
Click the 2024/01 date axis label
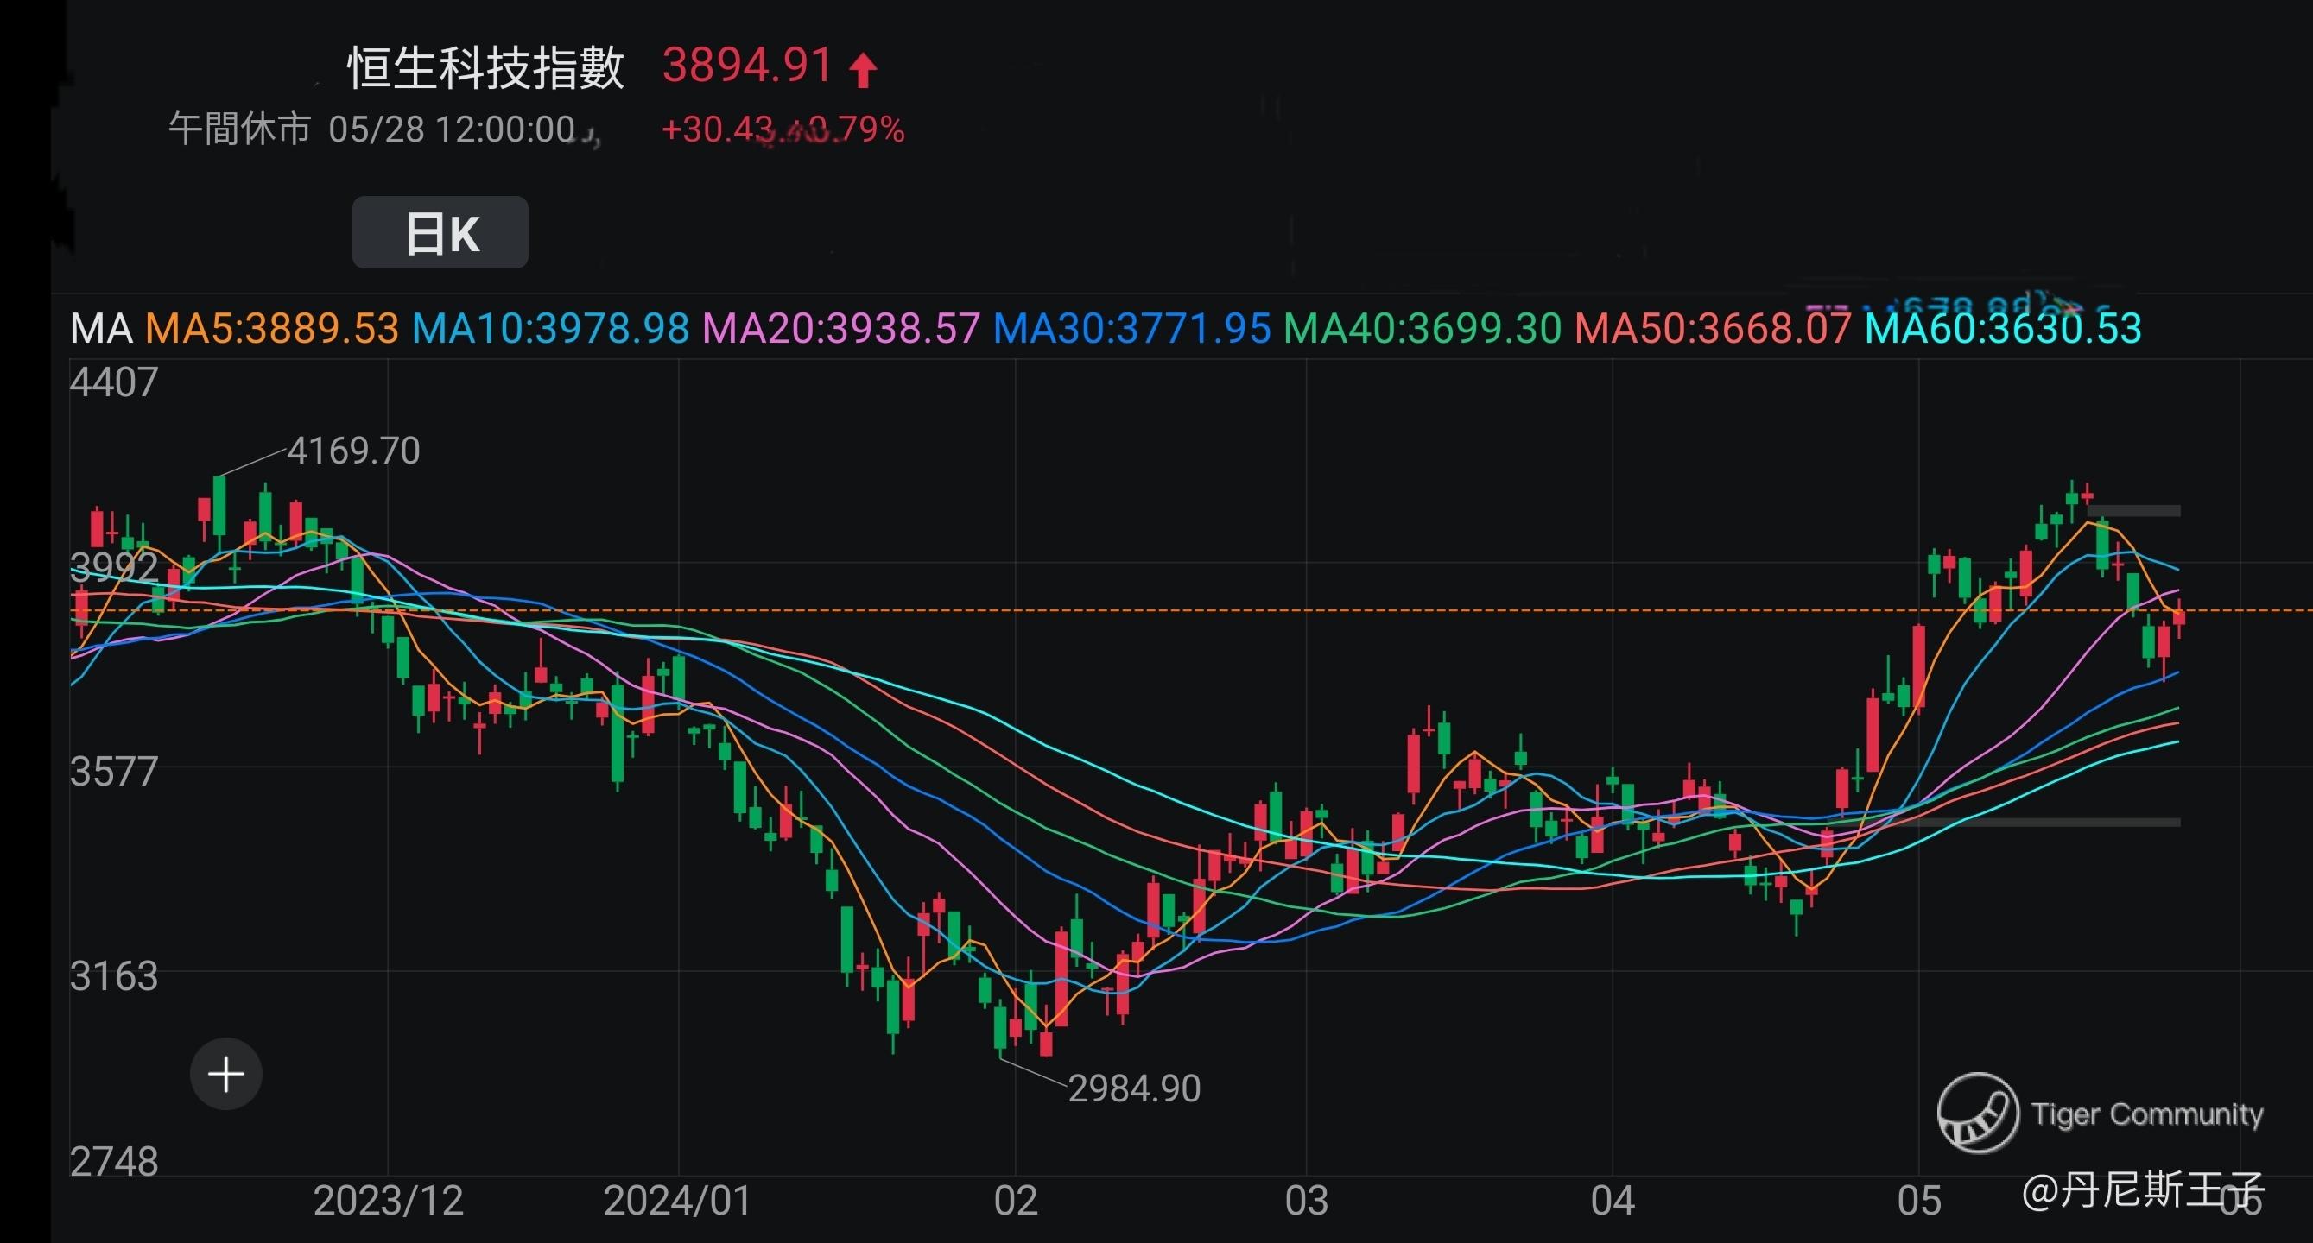[x=678, y=1200]
